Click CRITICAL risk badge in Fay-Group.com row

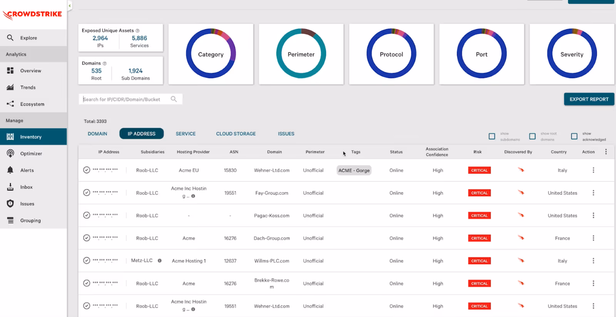click(x=479, y=193)
